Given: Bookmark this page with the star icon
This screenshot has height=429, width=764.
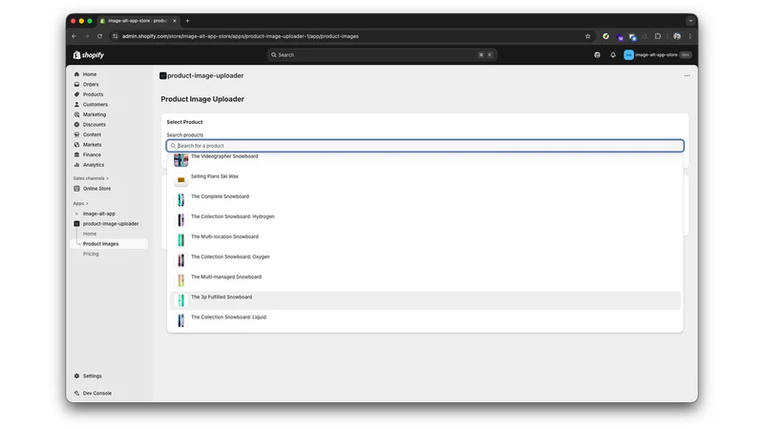Looking at the screenshot, I should (x=587, y=36).
